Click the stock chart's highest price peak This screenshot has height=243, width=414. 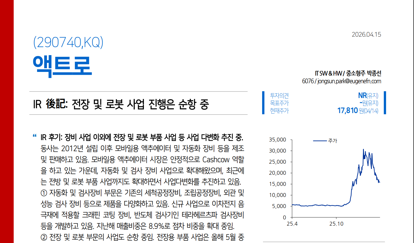click(x=363, y=149)
